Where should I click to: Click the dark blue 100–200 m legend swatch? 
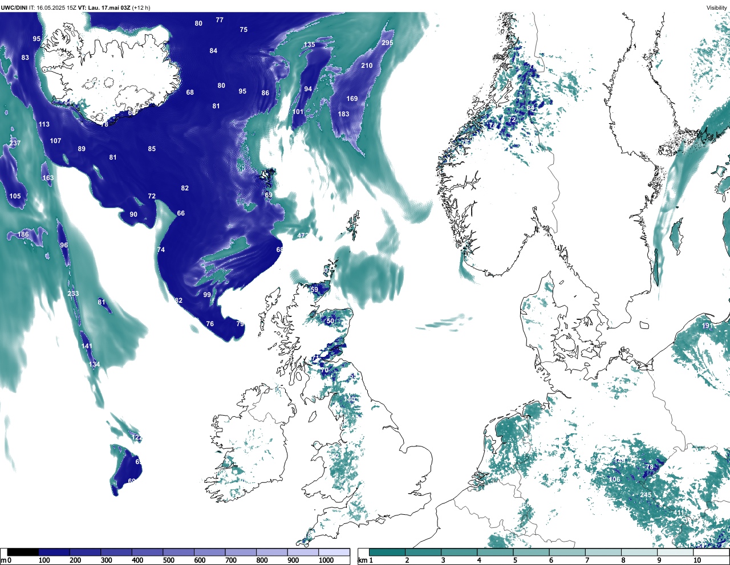[x=54, y=552]
